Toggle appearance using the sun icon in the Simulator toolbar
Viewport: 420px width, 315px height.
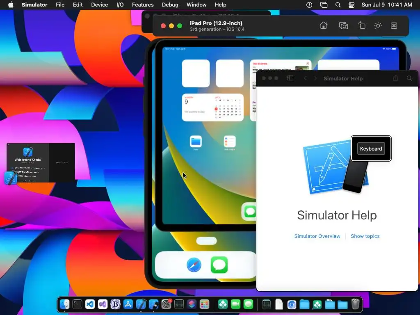pyautogui.click(x=378, y=26)
